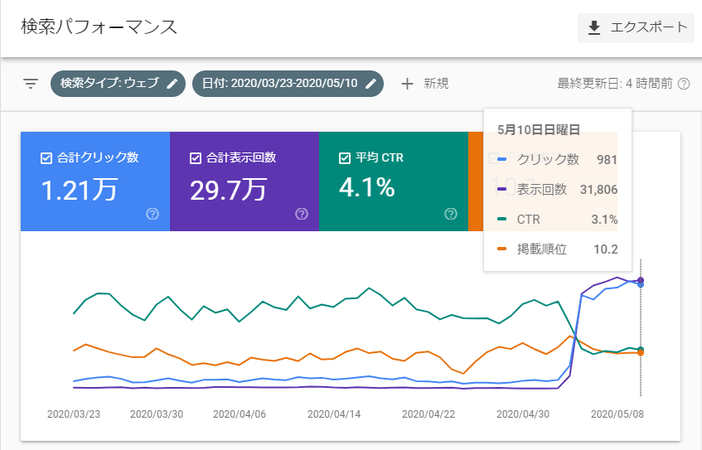Open help icon in 合計表示回数 card
This screenshot has height=450, width=702.
tap(302, 214)
